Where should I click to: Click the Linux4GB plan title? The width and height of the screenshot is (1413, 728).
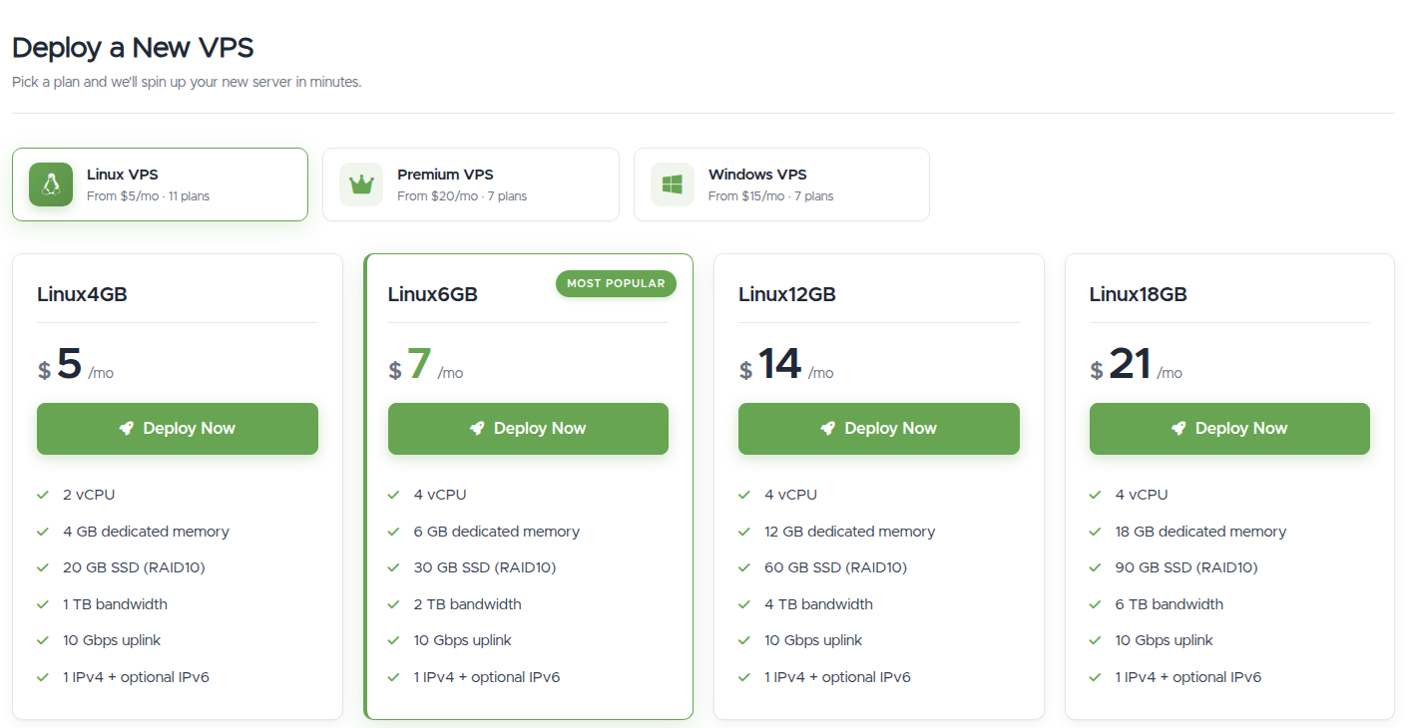(x=82, y=294)
